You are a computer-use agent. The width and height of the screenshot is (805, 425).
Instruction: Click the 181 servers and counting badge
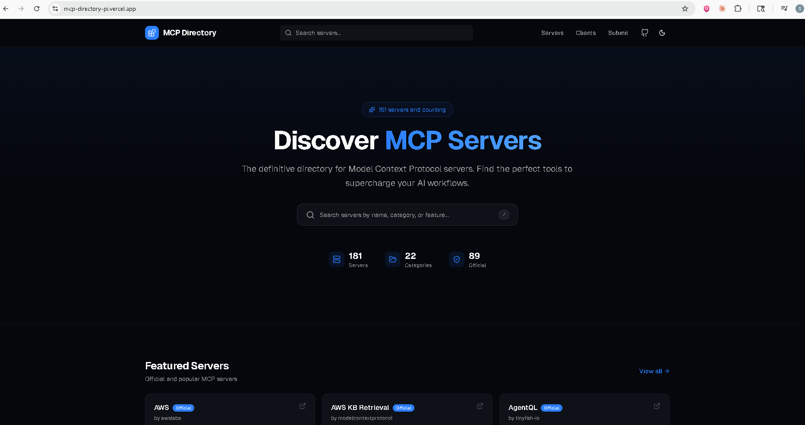coord(407,110)
